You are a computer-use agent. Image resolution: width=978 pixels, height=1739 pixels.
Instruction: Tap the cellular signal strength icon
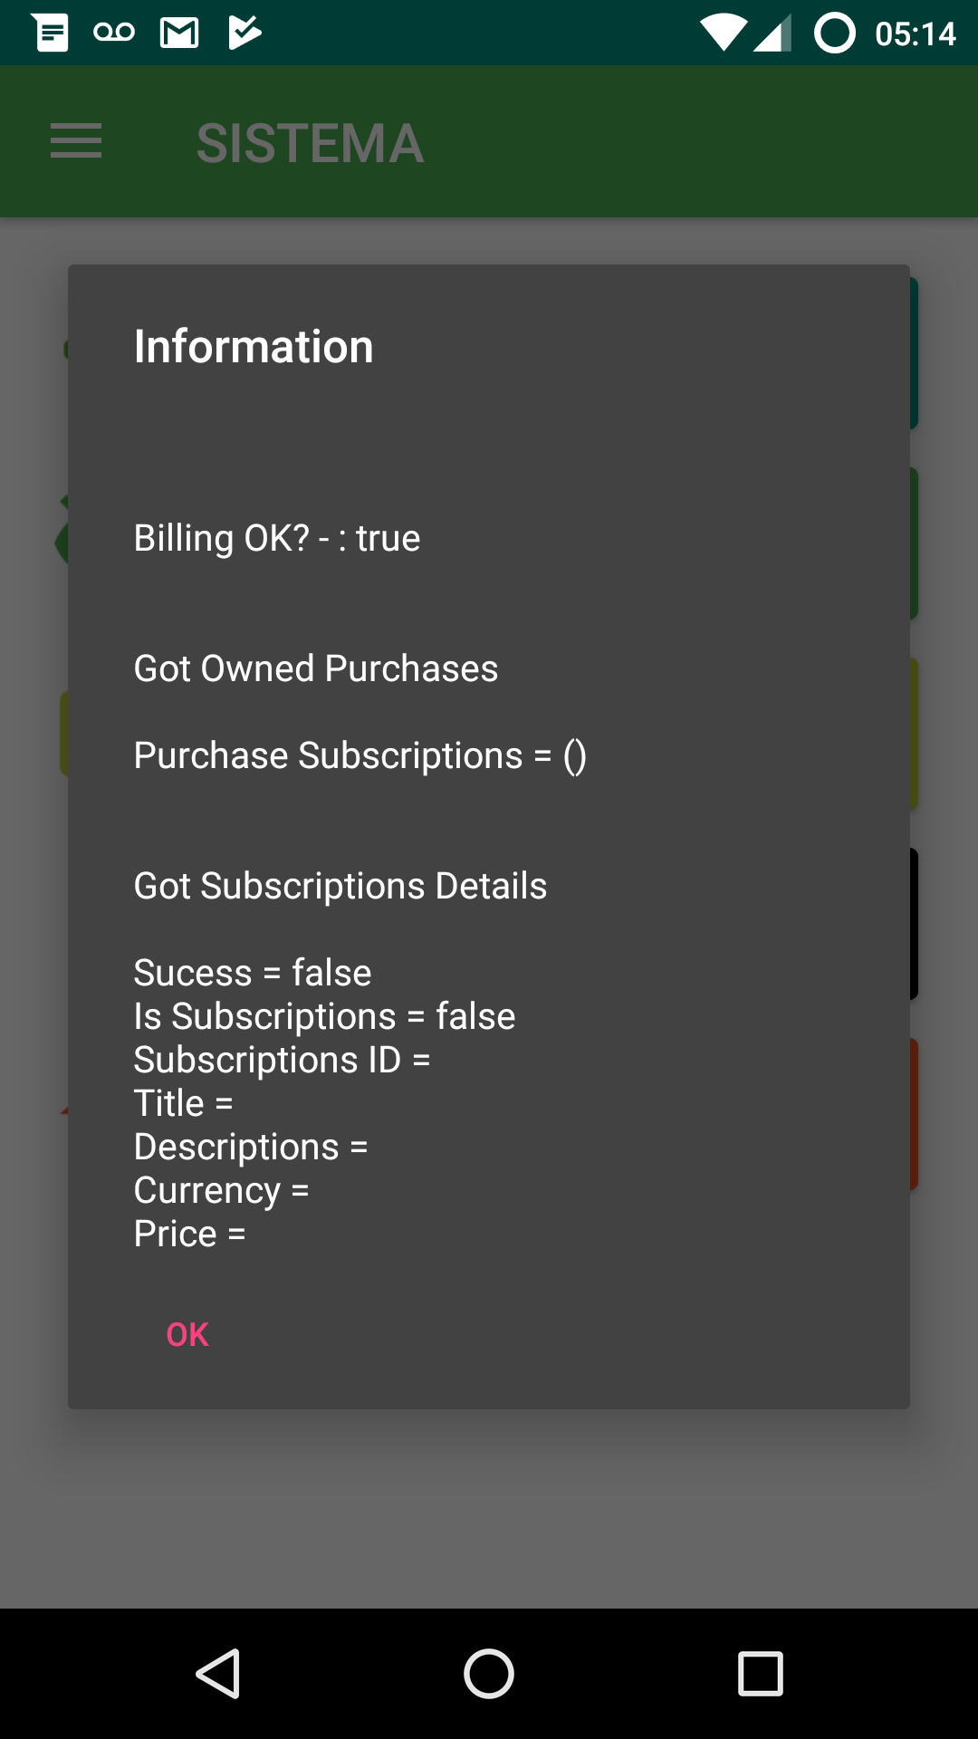(x=773, y=34)
